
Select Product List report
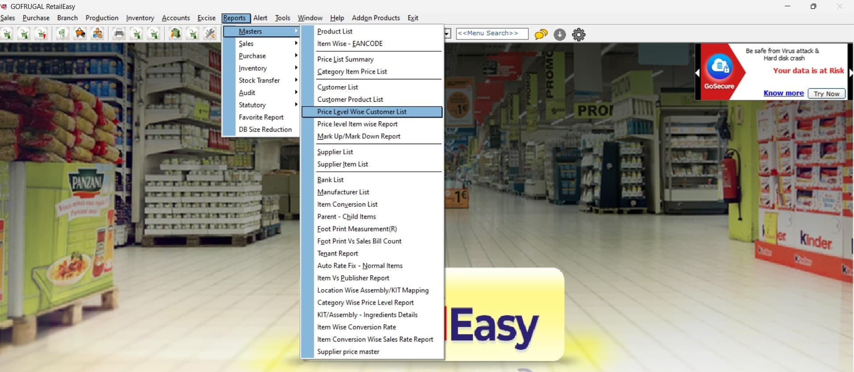[372, 31]
